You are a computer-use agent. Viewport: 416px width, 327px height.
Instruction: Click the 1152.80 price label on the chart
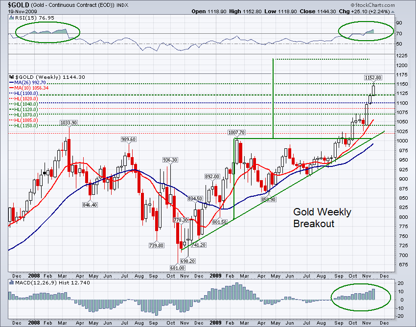(x=373, y=77)
